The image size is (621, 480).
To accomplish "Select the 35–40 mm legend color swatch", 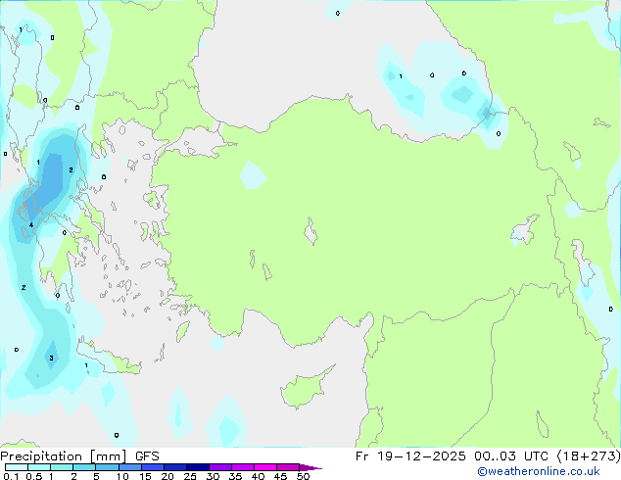I will tap(243, 467).
